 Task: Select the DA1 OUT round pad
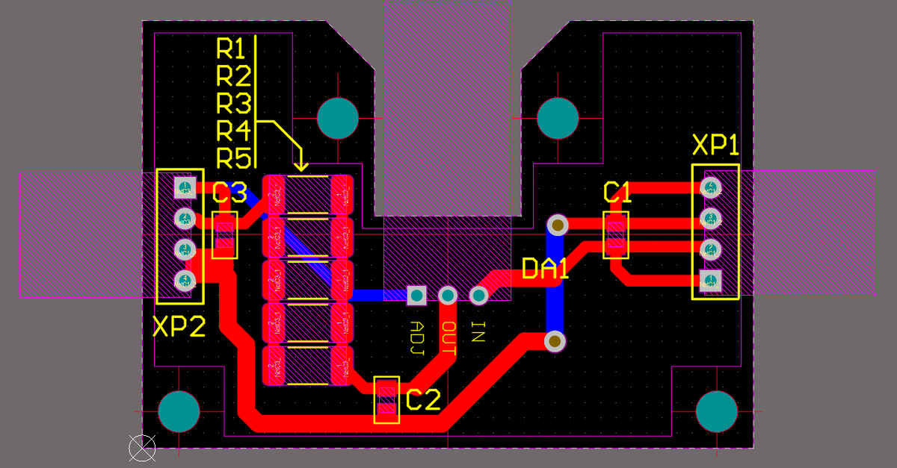pos(448,296)
